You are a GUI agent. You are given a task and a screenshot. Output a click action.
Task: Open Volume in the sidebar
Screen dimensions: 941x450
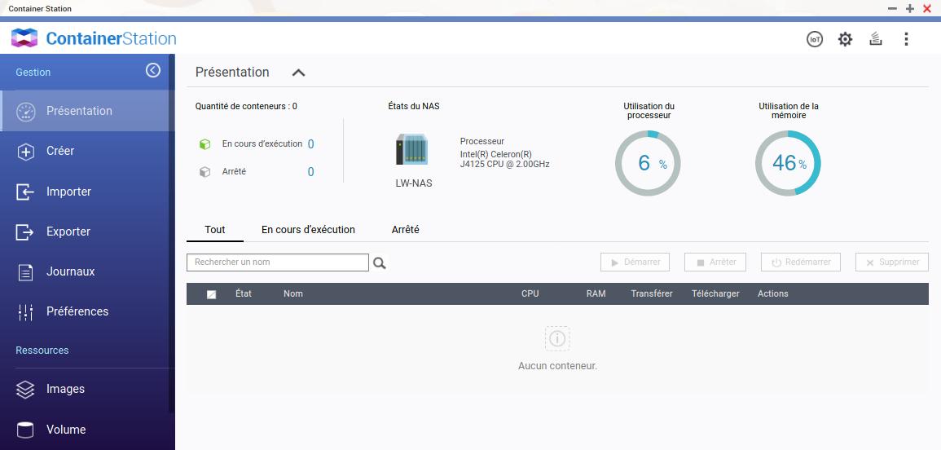coord(65,430)
